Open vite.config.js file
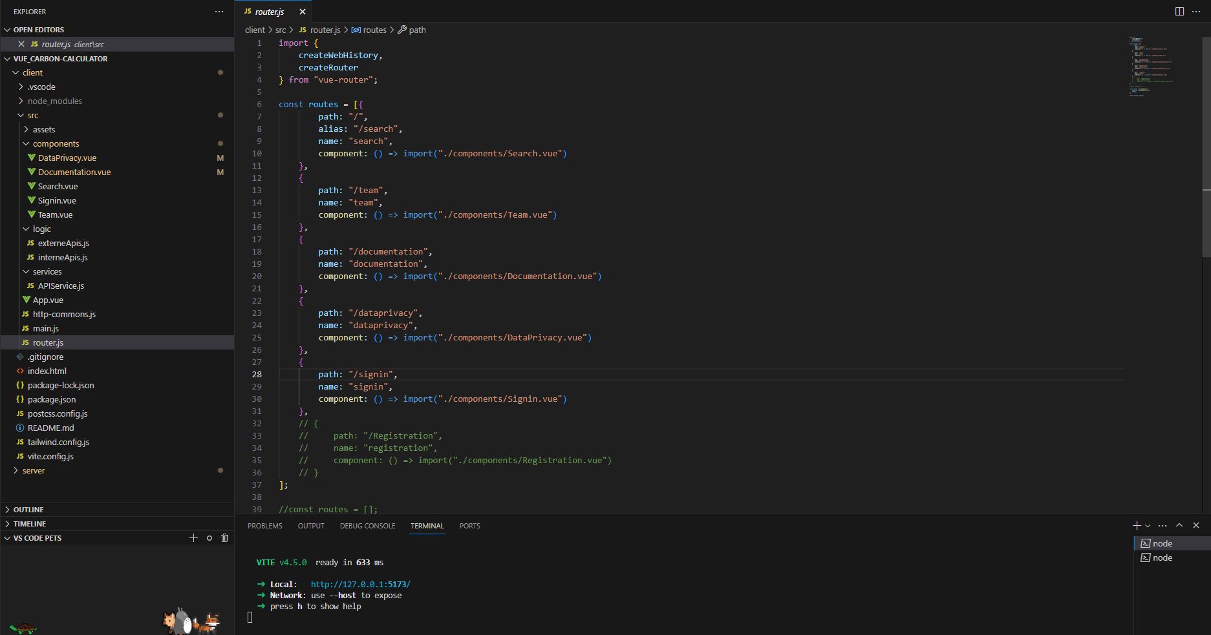The height and width of the screenshot is (635, 1211). pyautogui.click(x=50, y=456)
